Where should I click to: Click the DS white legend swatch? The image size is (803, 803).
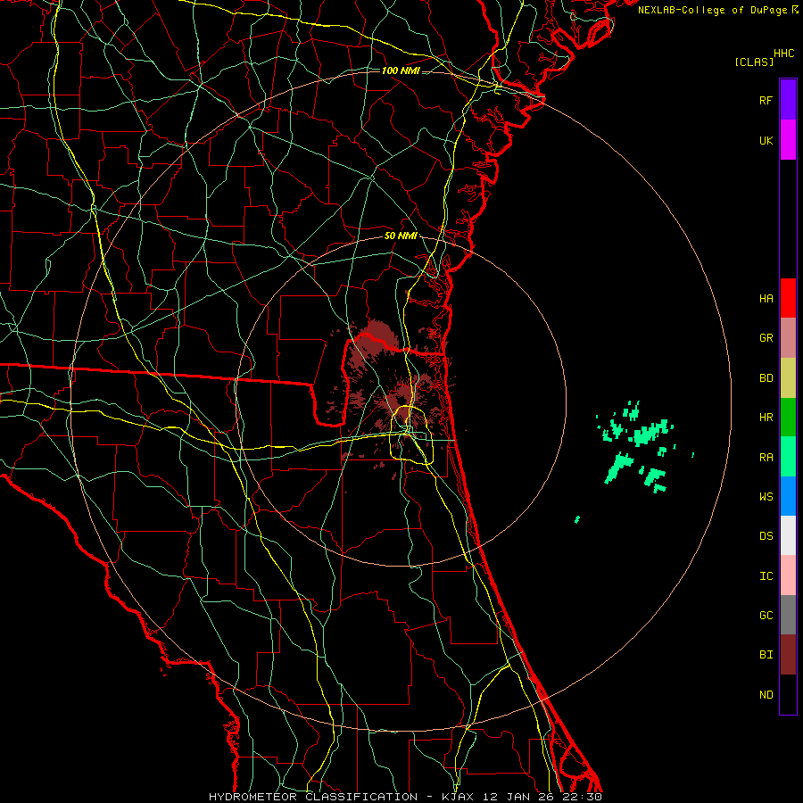[x=788, y=535]
